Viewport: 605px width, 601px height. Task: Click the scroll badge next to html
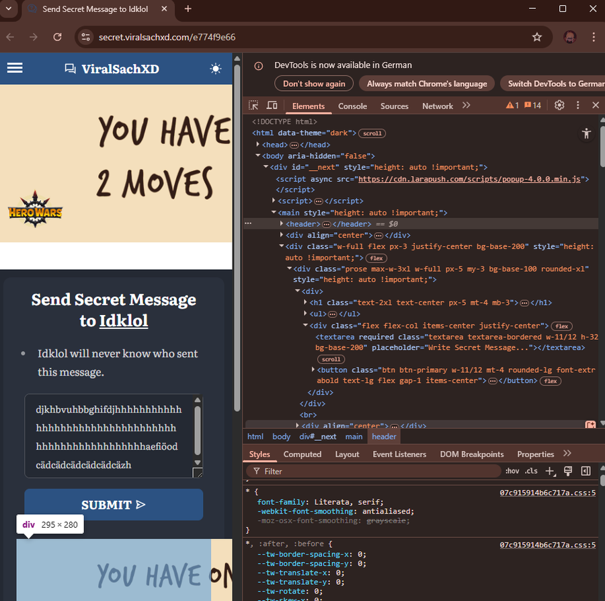[x=372, y=133]
